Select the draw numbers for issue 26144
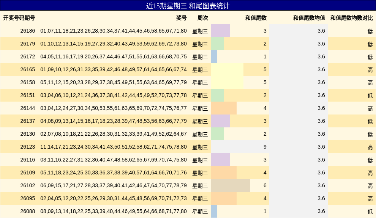Image resolution: width=376 pixels, height=218 pixels. click(114, 108)
